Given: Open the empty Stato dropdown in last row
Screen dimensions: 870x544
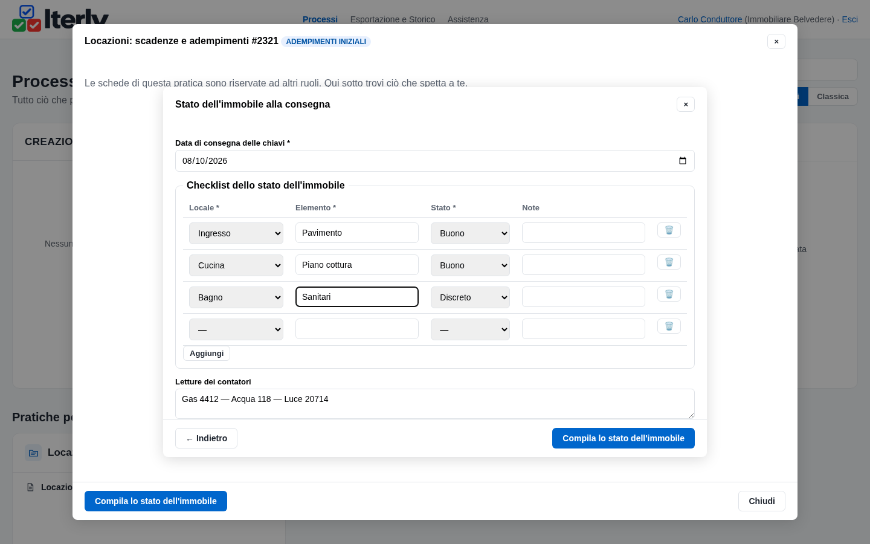Looking at the screenshot, I should pos(470,329).
